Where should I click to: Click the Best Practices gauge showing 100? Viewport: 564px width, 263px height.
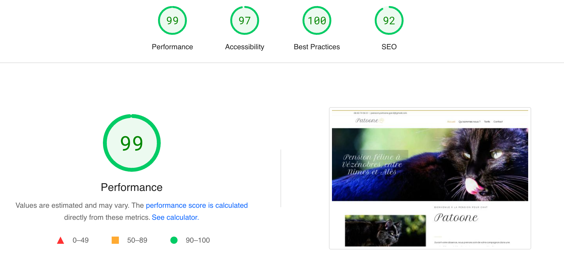tap(317, 20)
